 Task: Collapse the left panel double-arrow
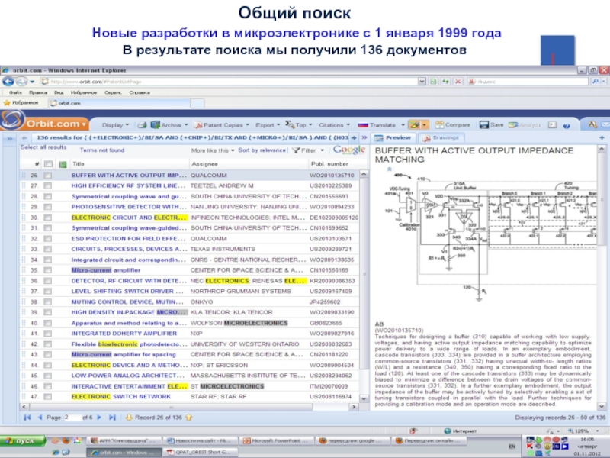[x=10, y=138]
